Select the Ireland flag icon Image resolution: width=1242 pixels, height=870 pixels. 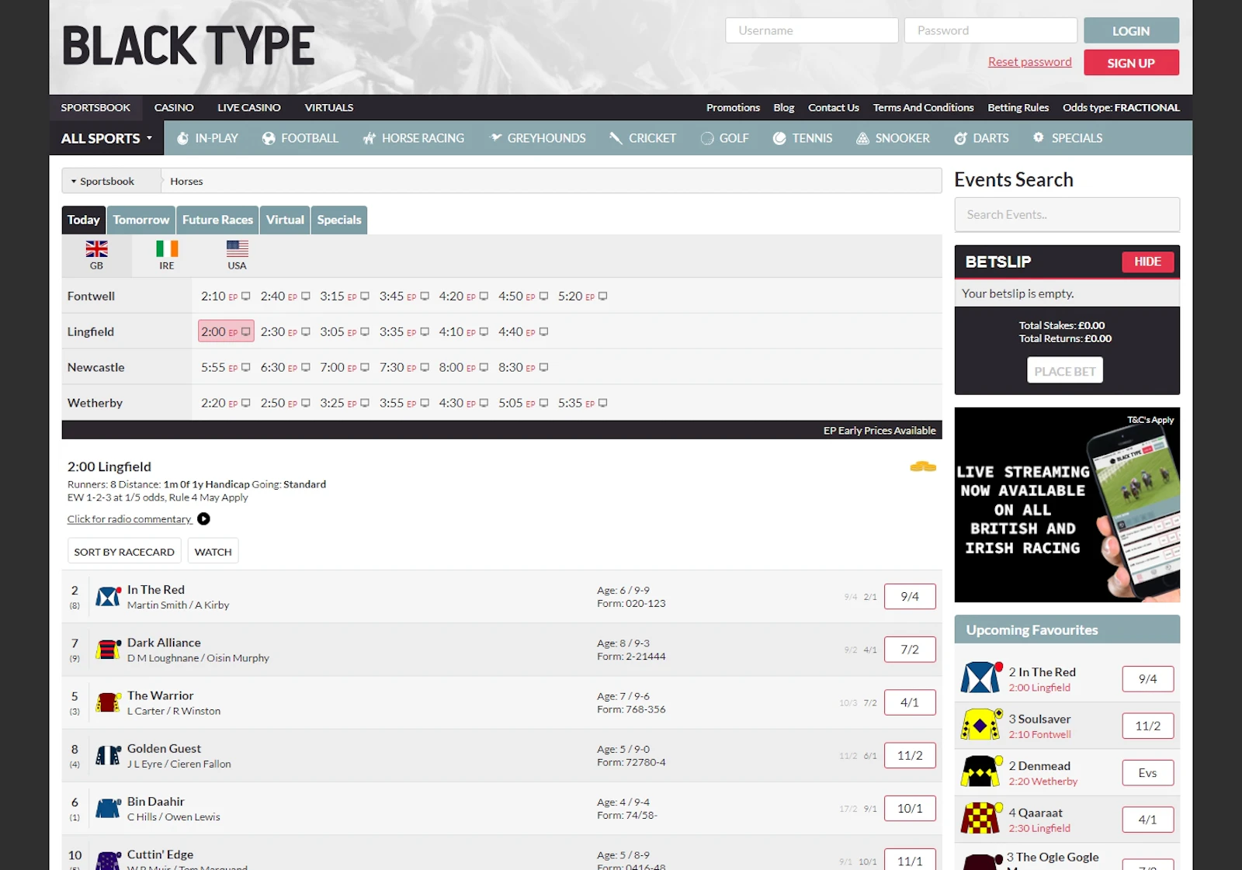[167, 249]
